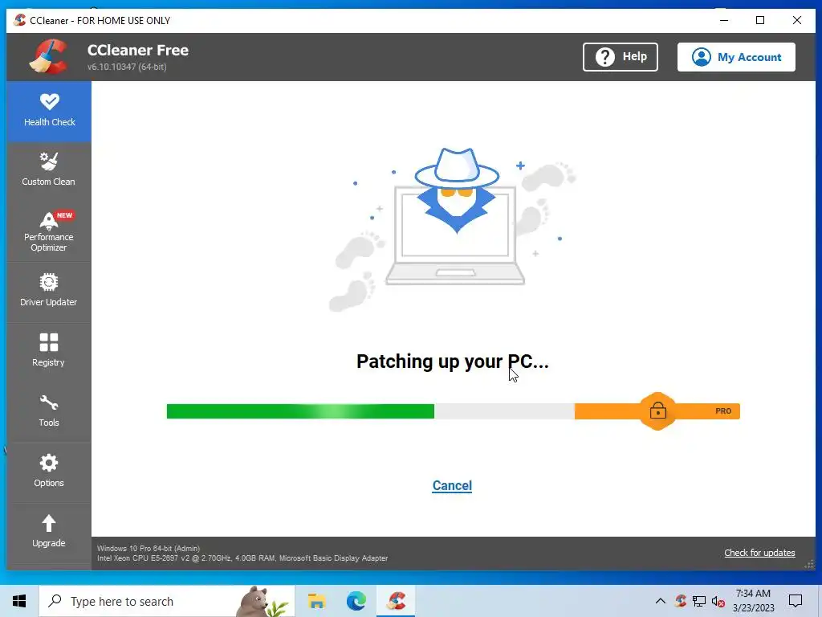Viewport: 822px width, 617px height.
Task: Cancel the patching process
Action: pyautogui.click(x=452, y=485)
